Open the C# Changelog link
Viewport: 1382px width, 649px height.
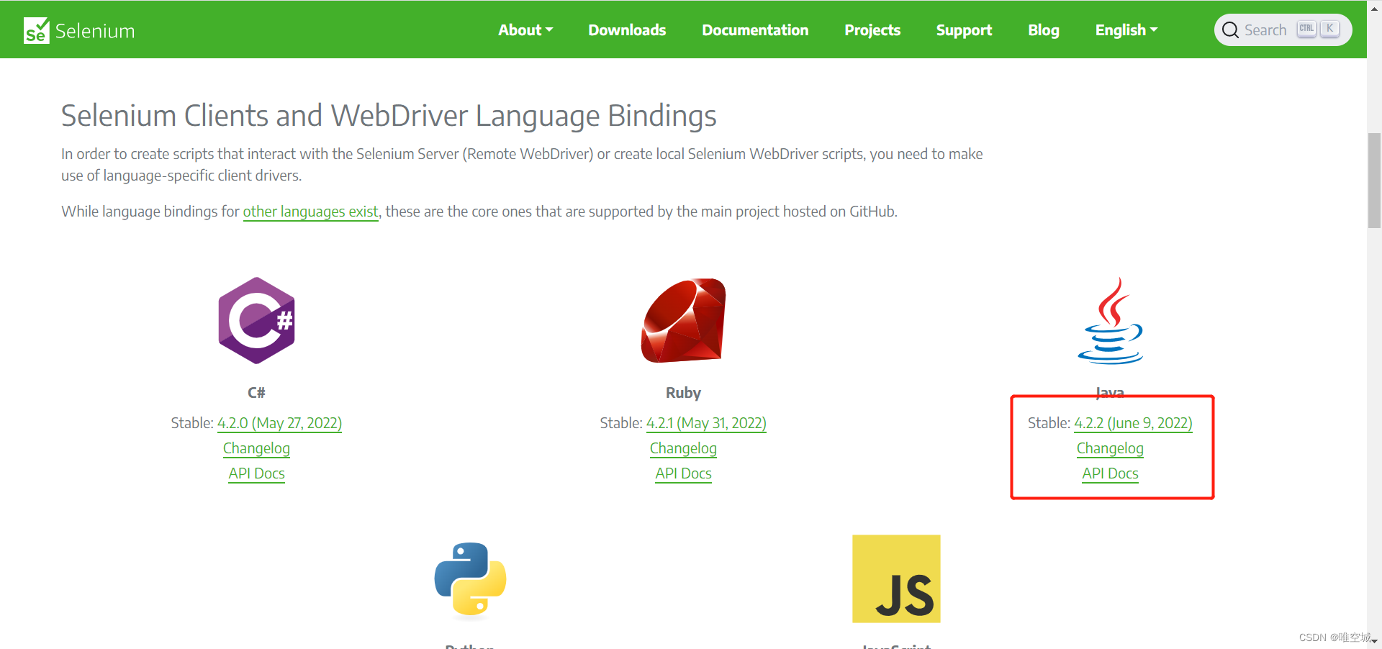(256, 448)
